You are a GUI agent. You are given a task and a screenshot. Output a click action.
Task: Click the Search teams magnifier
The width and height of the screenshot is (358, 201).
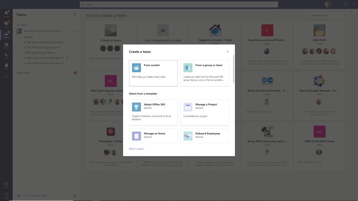(345, 15)
